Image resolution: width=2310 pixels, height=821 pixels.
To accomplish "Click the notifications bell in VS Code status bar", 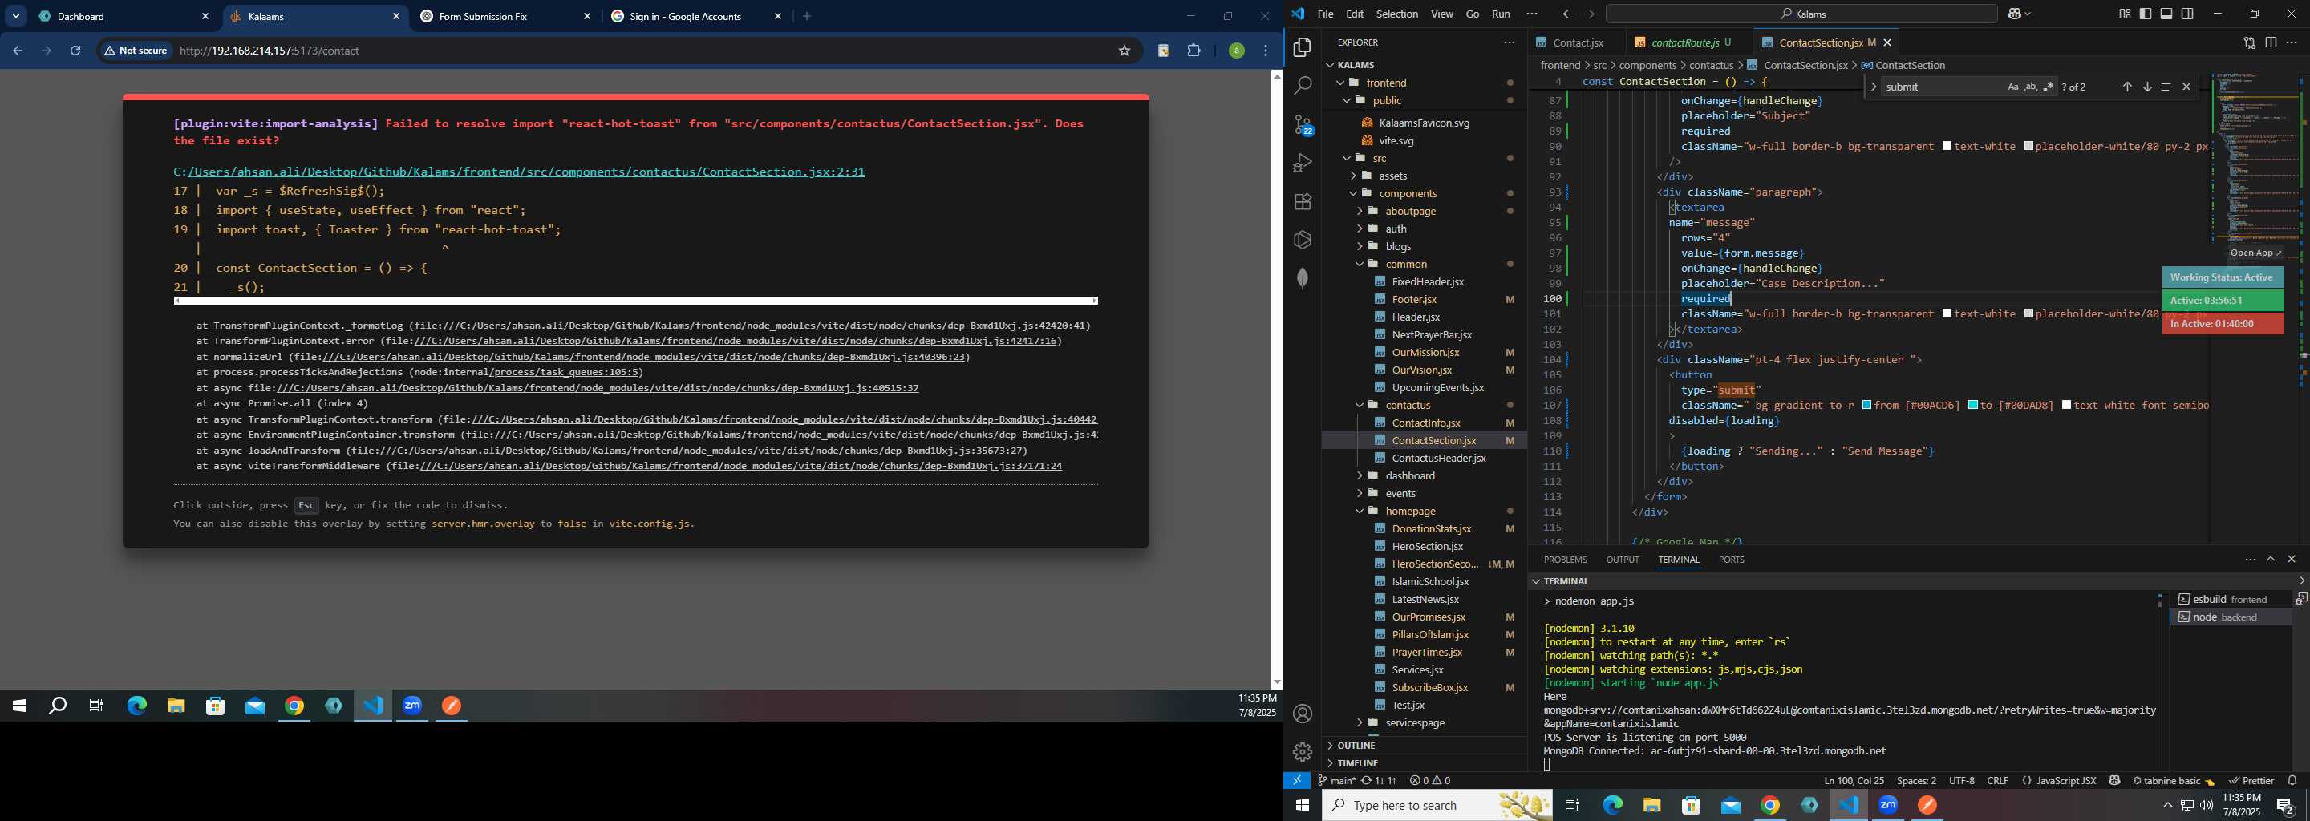I will click(x=2292, y=781).
